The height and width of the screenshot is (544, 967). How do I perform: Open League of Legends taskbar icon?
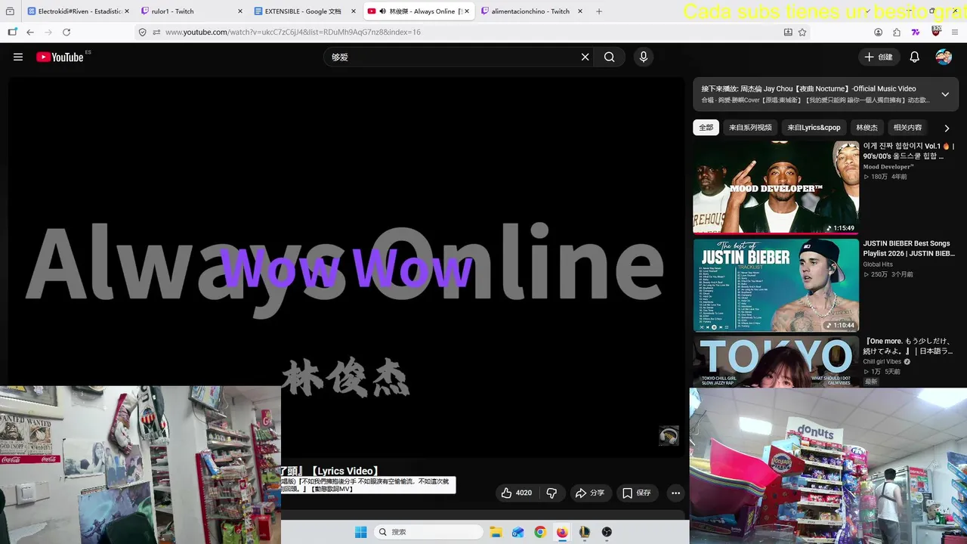584,532
